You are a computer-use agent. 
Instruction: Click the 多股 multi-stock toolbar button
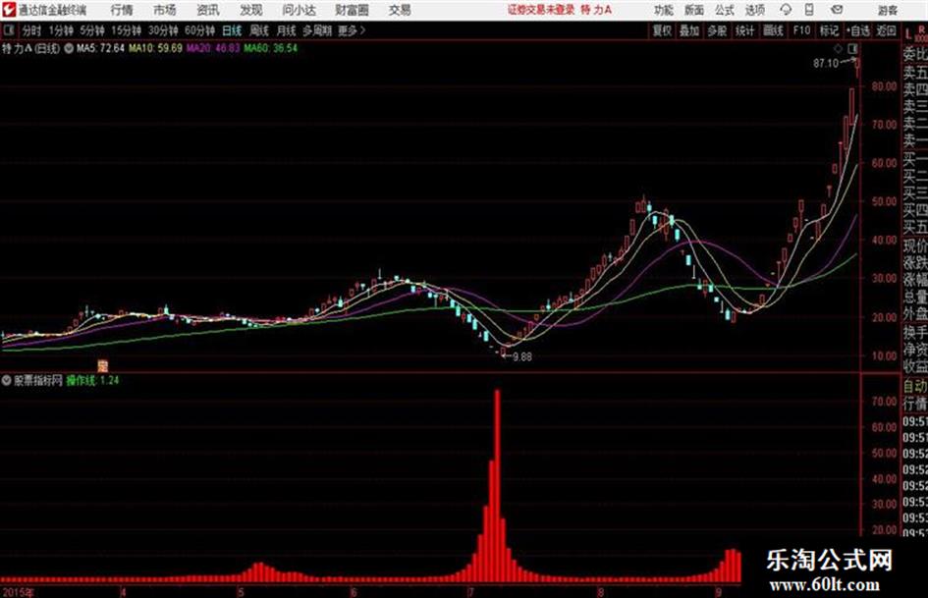[717, 30]
